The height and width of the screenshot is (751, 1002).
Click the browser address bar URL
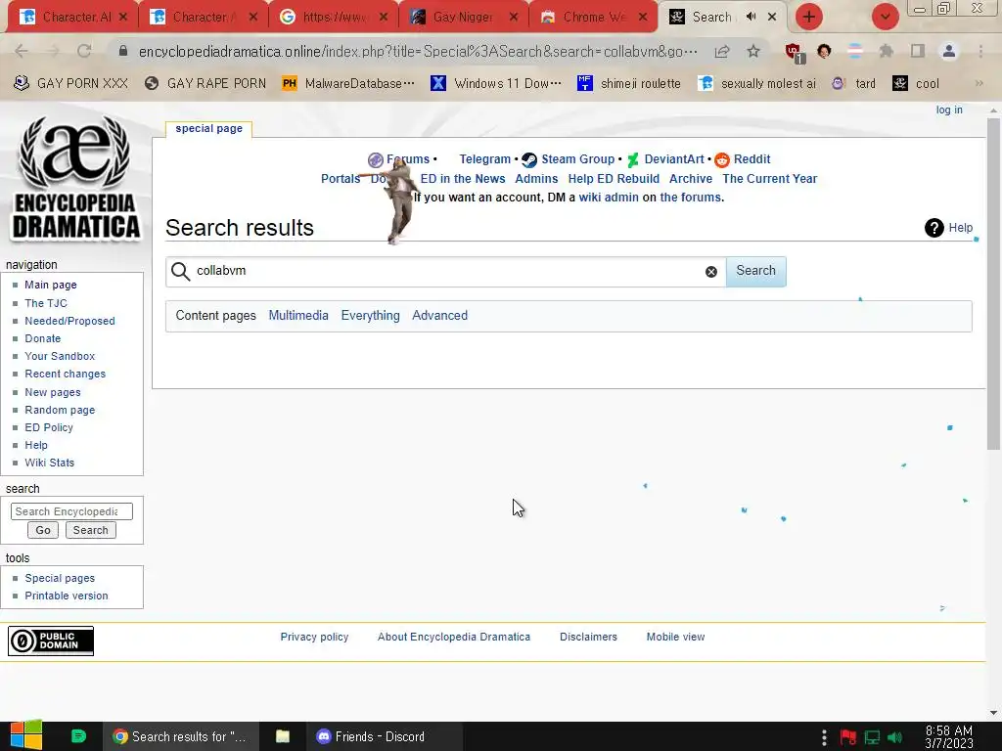417,52
